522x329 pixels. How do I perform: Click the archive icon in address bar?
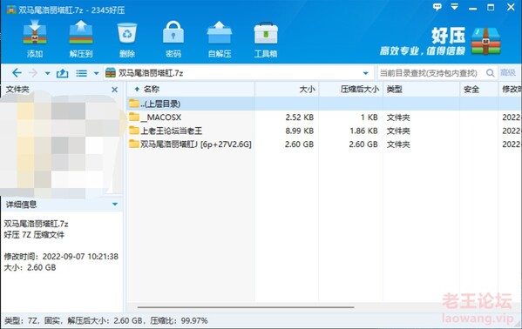(110, 73)
